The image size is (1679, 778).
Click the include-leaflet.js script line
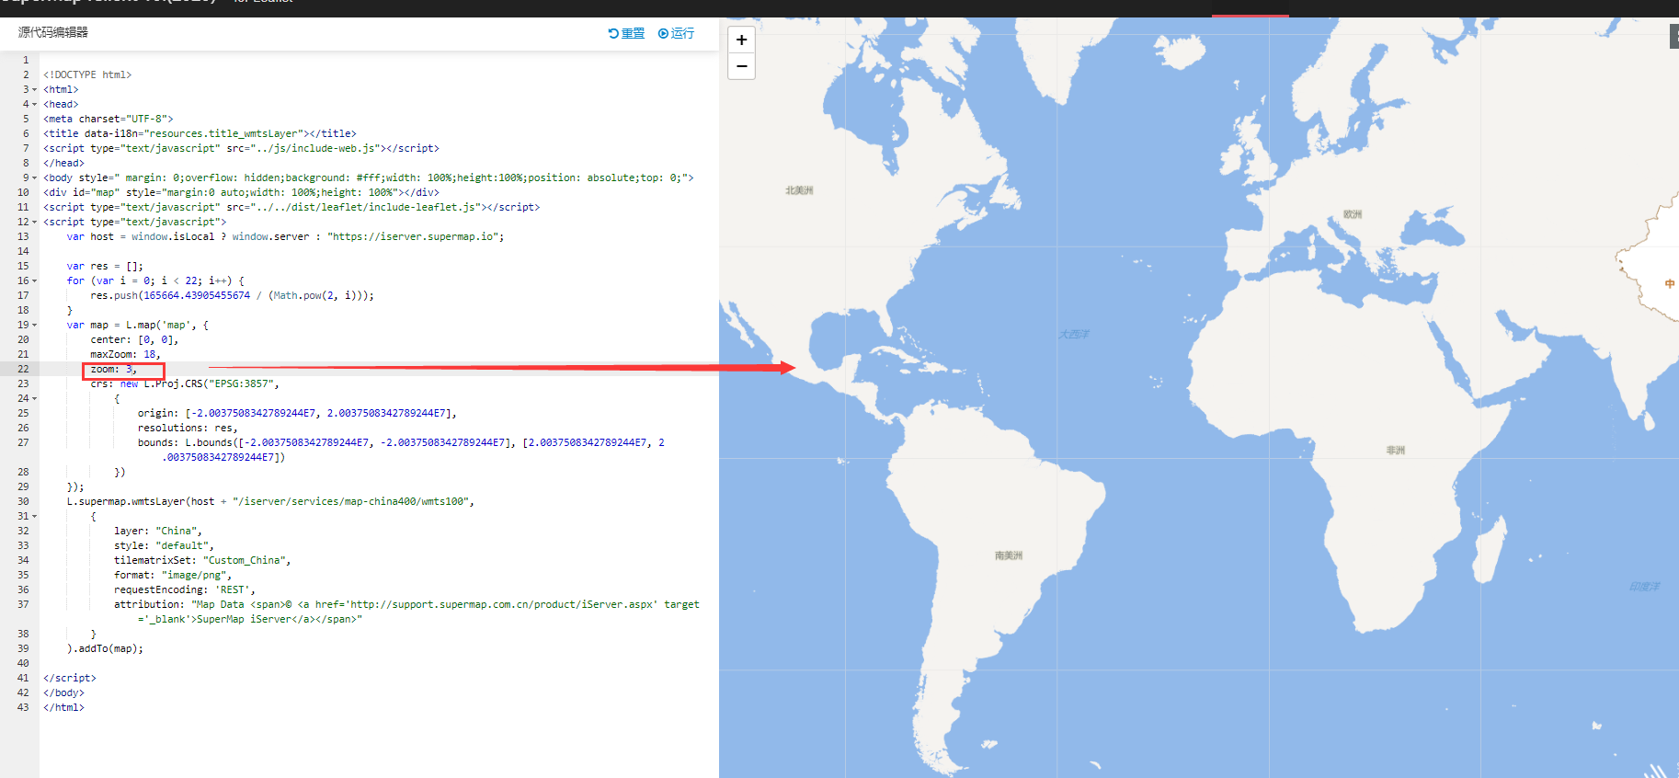(x=291, y=207)
